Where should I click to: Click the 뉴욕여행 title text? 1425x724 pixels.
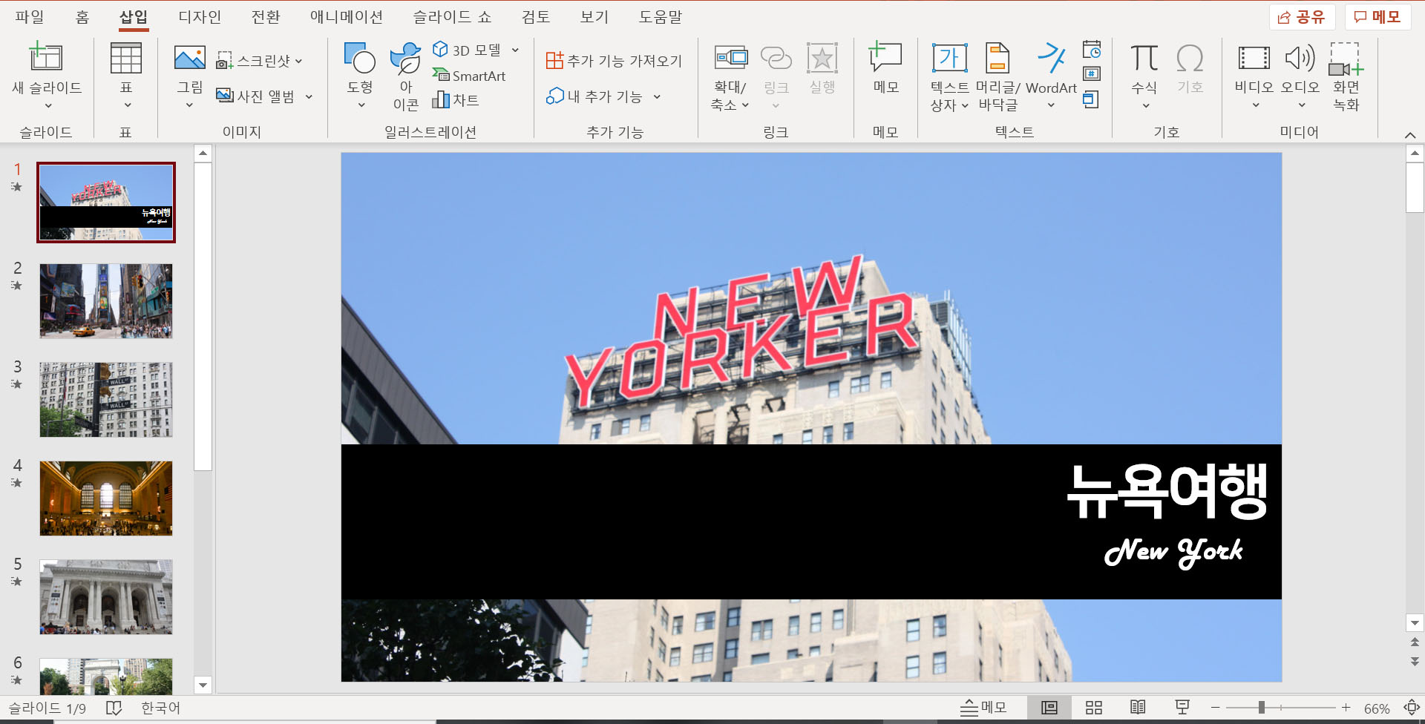pos(1167,491)
